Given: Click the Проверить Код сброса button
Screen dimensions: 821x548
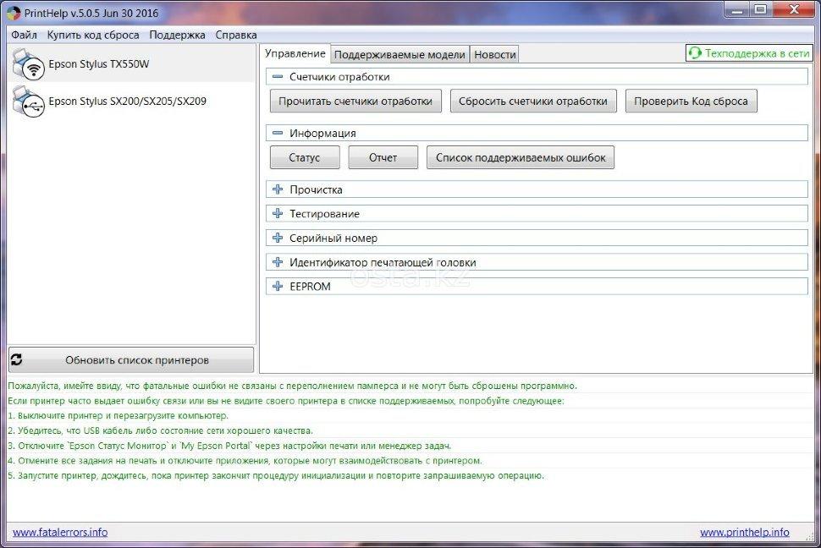Looking at the screenshot, I should tap(691, 101).
